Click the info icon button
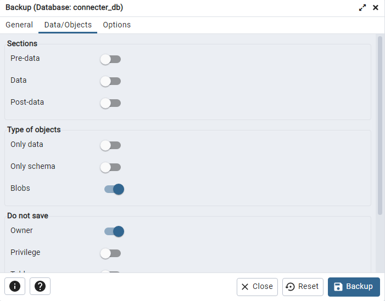The height and width of the screenshot is (301, 385). click(x=15, y=286)
